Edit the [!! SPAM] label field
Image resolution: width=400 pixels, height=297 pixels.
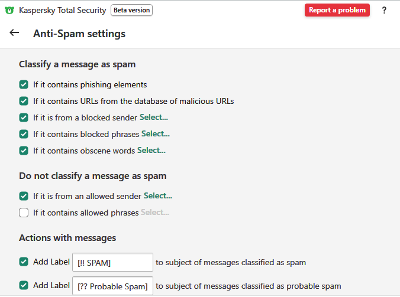click(112, 262)
